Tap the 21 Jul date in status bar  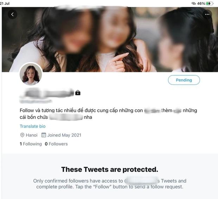(5, 4)
